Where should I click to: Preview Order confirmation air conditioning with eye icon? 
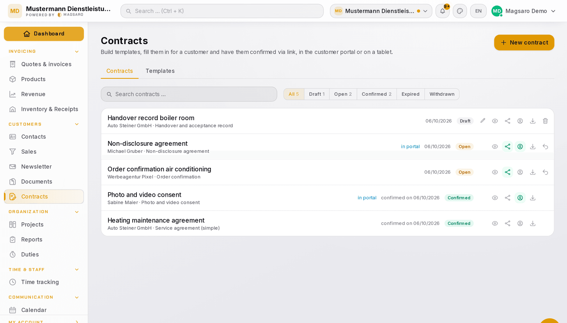coord(495,172)
